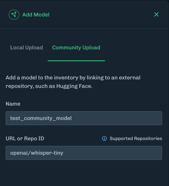Close the Add Model dialog
Screen dimensions: 169x186
click(156, 14)
